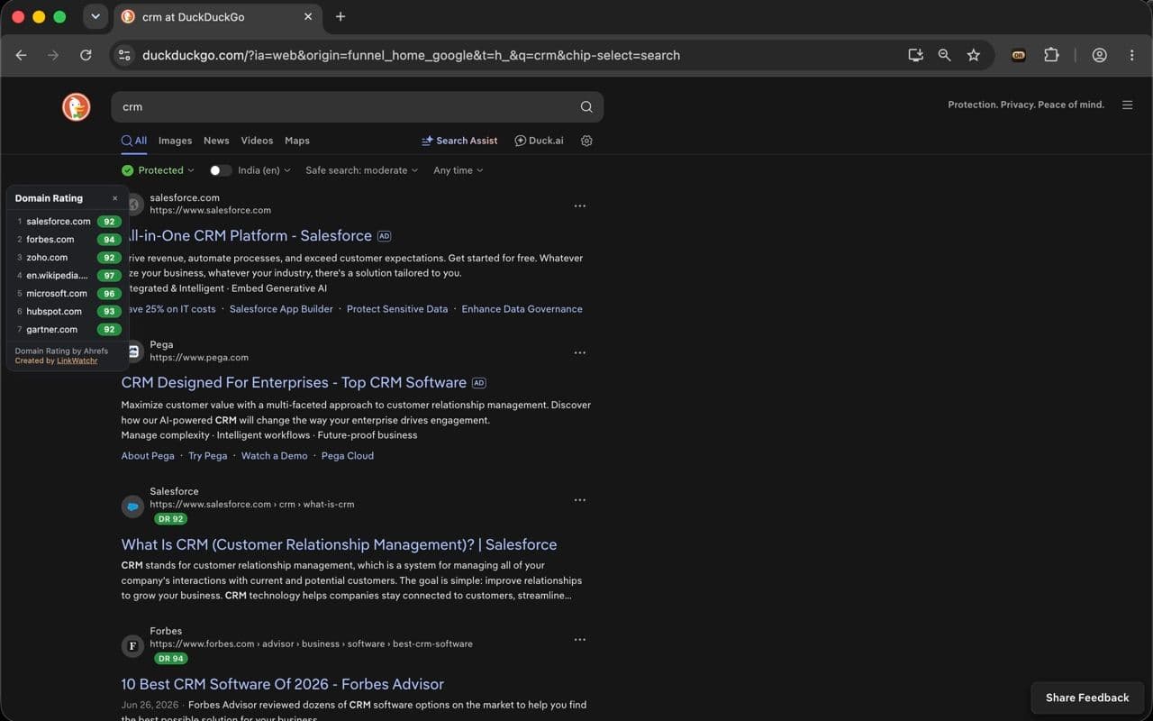
Task: Open the hamburger menu at top right
Action: (x=1127, y=105)
